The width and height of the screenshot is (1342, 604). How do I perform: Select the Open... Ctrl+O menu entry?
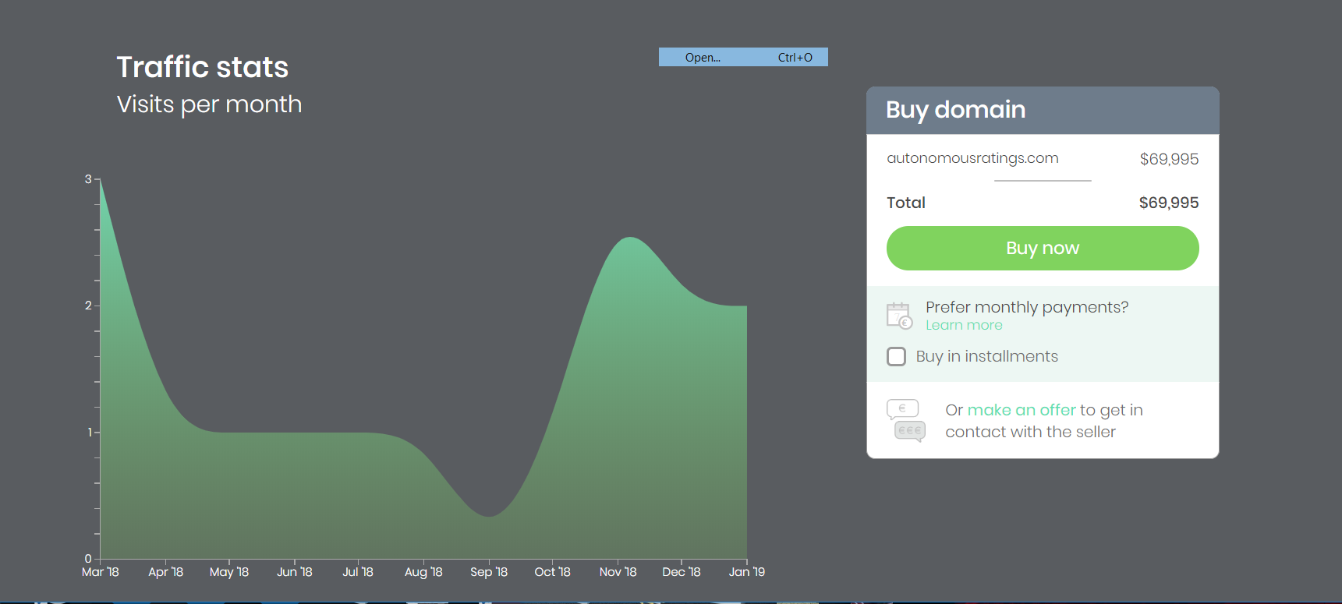click(743, 57)
